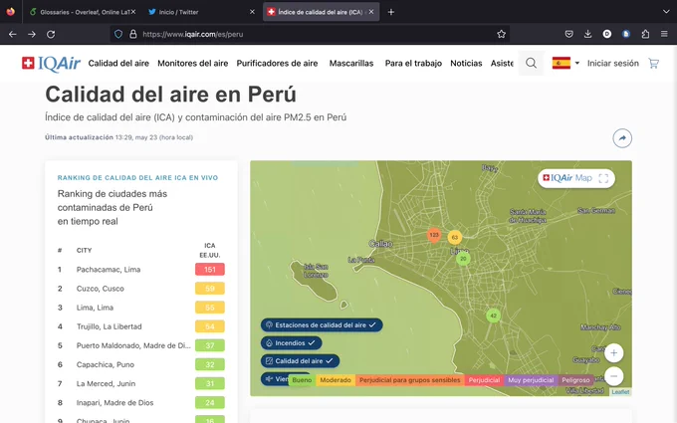Click the yellow Moderado legend swatch
The image size is (677, 423).
click(x=336, y=380)
